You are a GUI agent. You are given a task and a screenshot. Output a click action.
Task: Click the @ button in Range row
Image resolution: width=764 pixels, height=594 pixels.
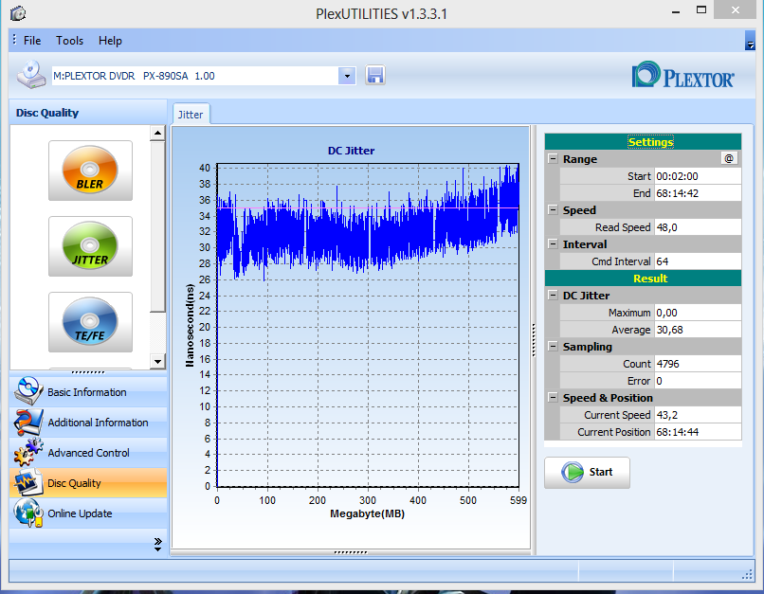729,159
